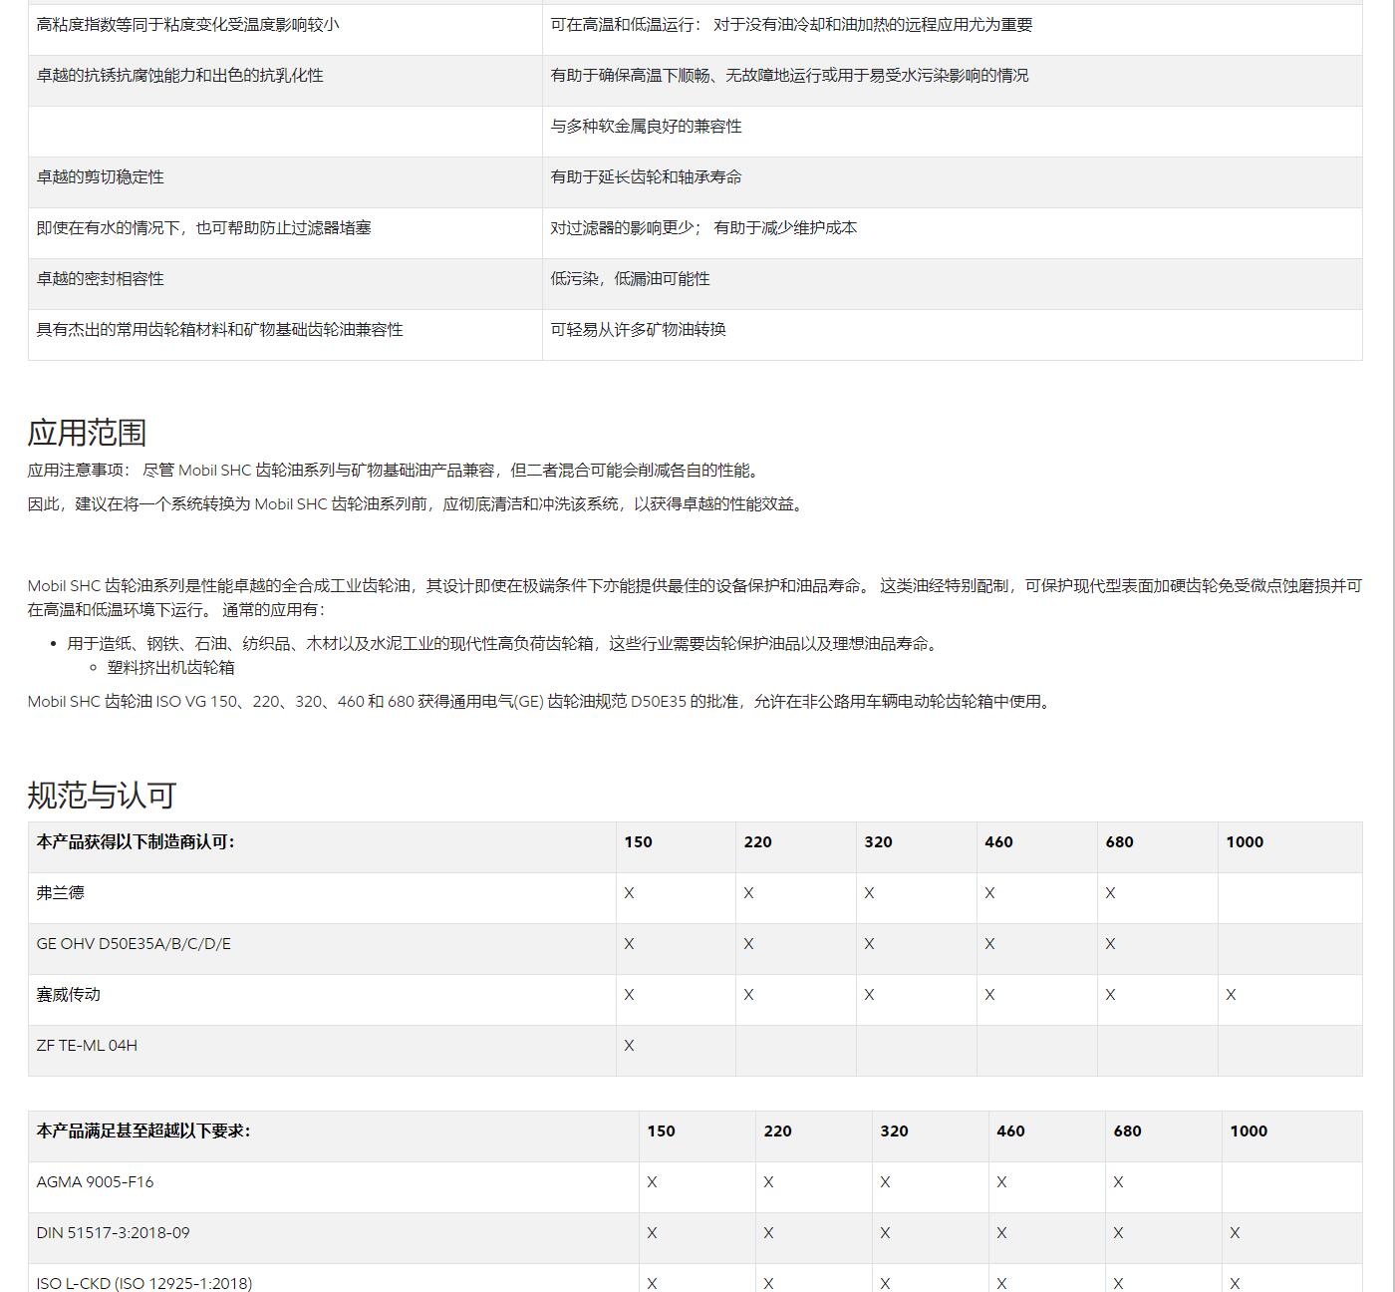This screenshot has width=1395, height=1292.
Task: Click the 1000 column header in manufacturer approvals table
Action: tap(1245, 842)
